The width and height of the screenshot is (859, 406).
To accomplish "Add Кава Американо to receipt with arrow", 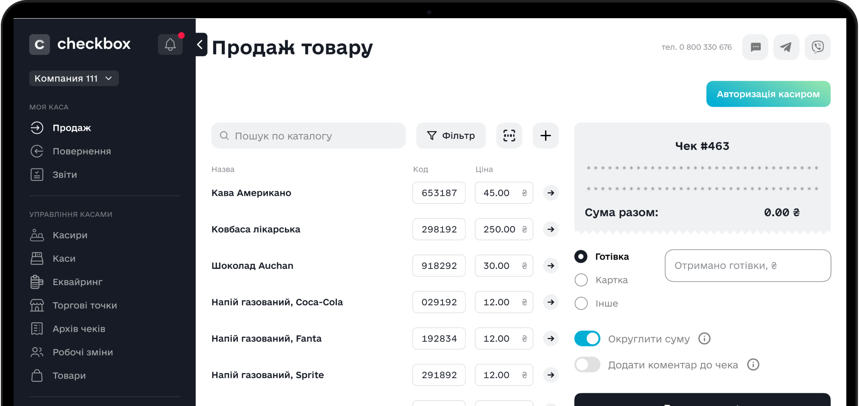I will (551, 193).
